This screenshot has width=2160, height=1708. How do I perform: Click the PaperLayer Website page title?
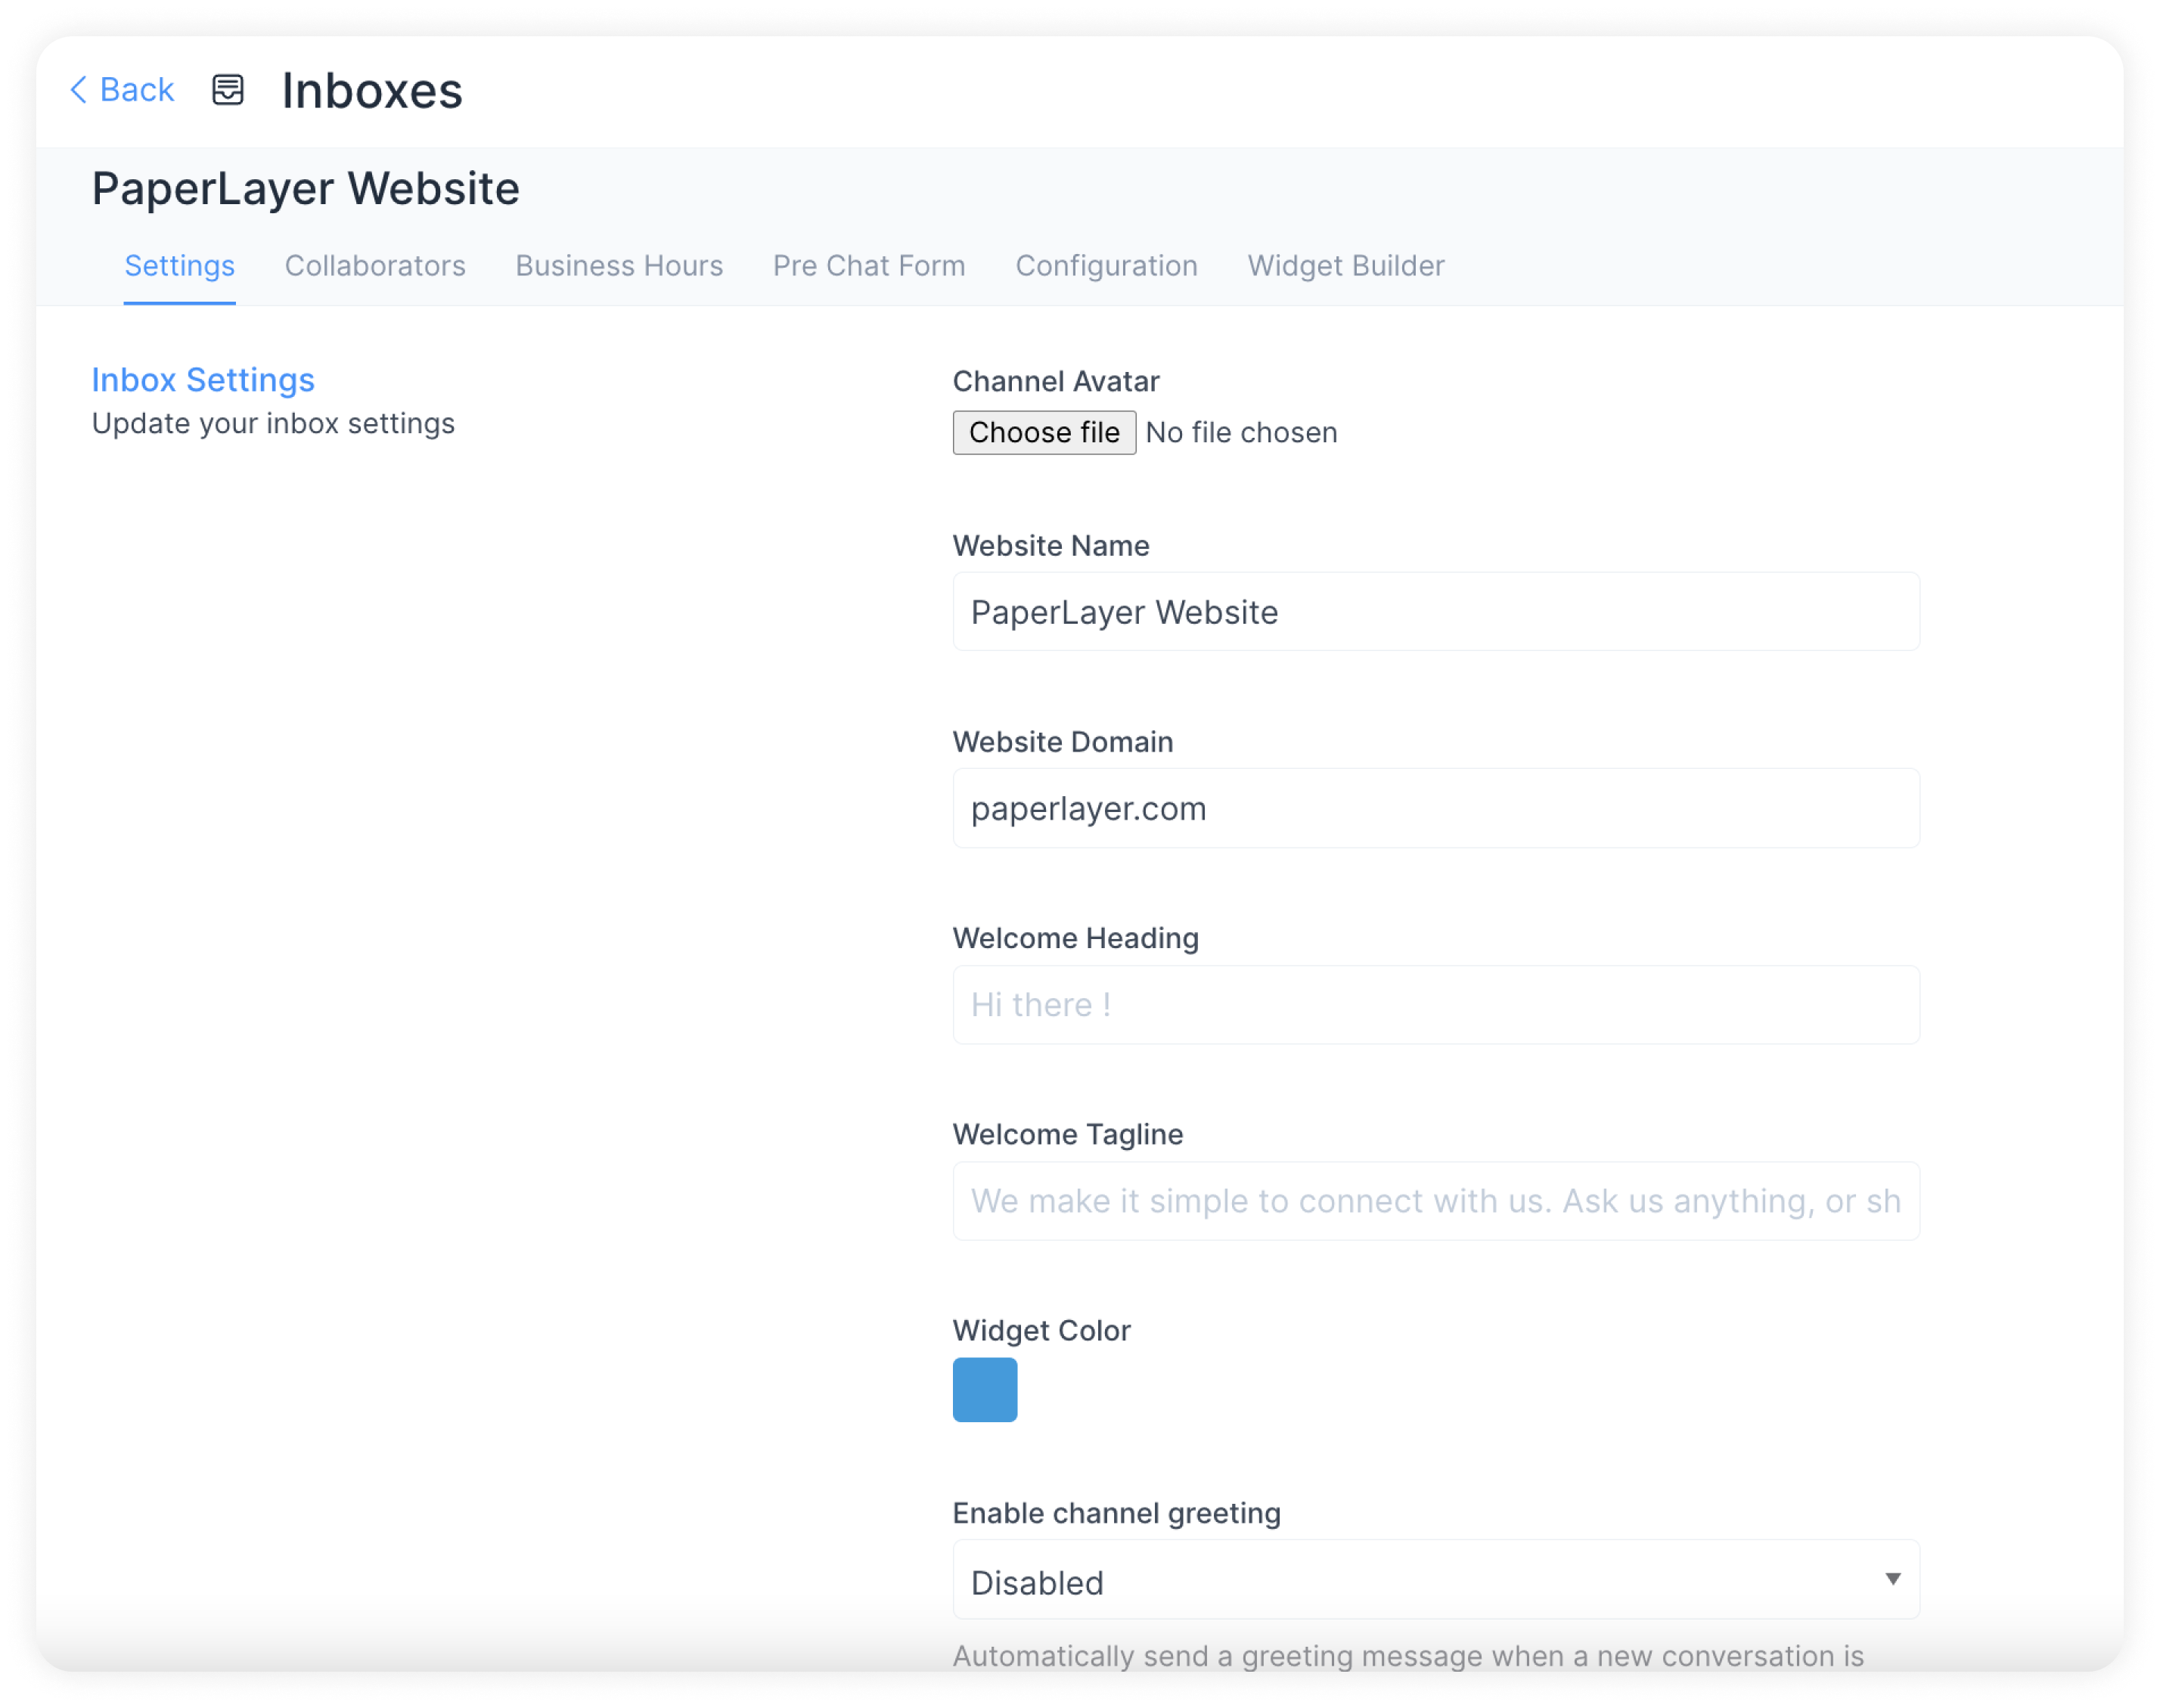click(306, 189)
